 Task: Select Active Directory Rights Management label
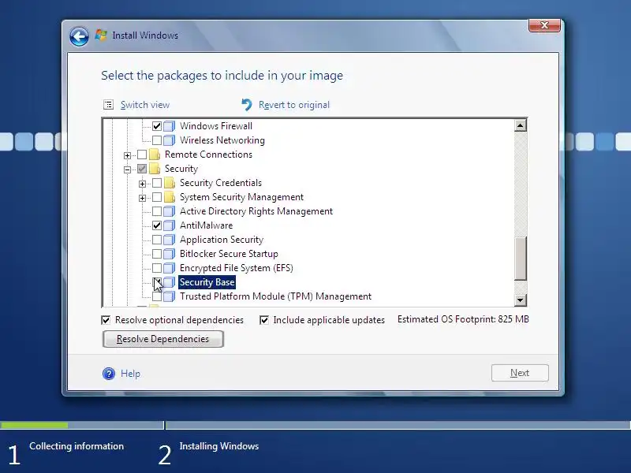pyautogui.click(x=256, y=211)
